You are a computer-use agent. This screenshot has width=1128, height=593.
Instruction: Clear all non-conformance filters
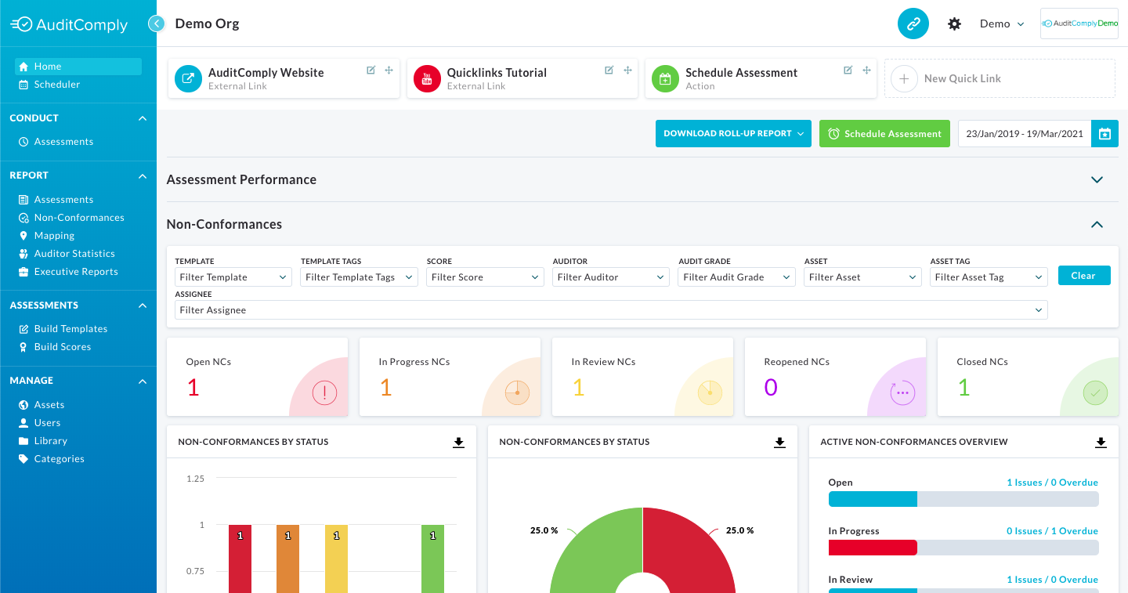1084,276
